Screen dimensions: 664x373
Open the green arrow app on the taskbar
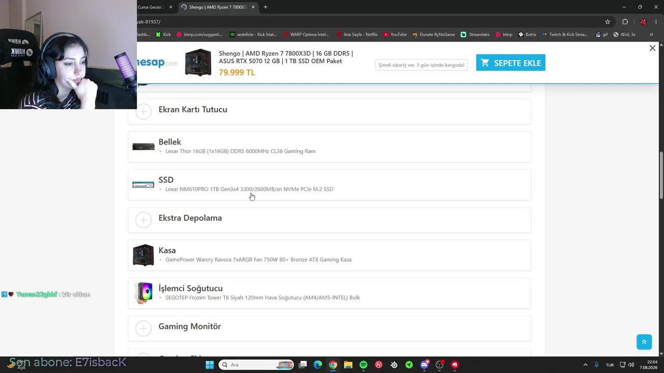tap(409, 365)
